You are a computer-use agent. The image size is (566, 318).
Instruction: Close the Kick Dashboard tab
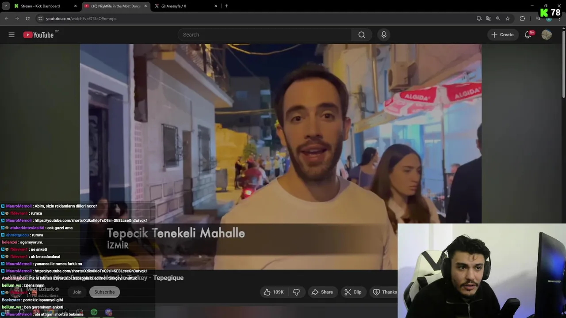(75, 6)
